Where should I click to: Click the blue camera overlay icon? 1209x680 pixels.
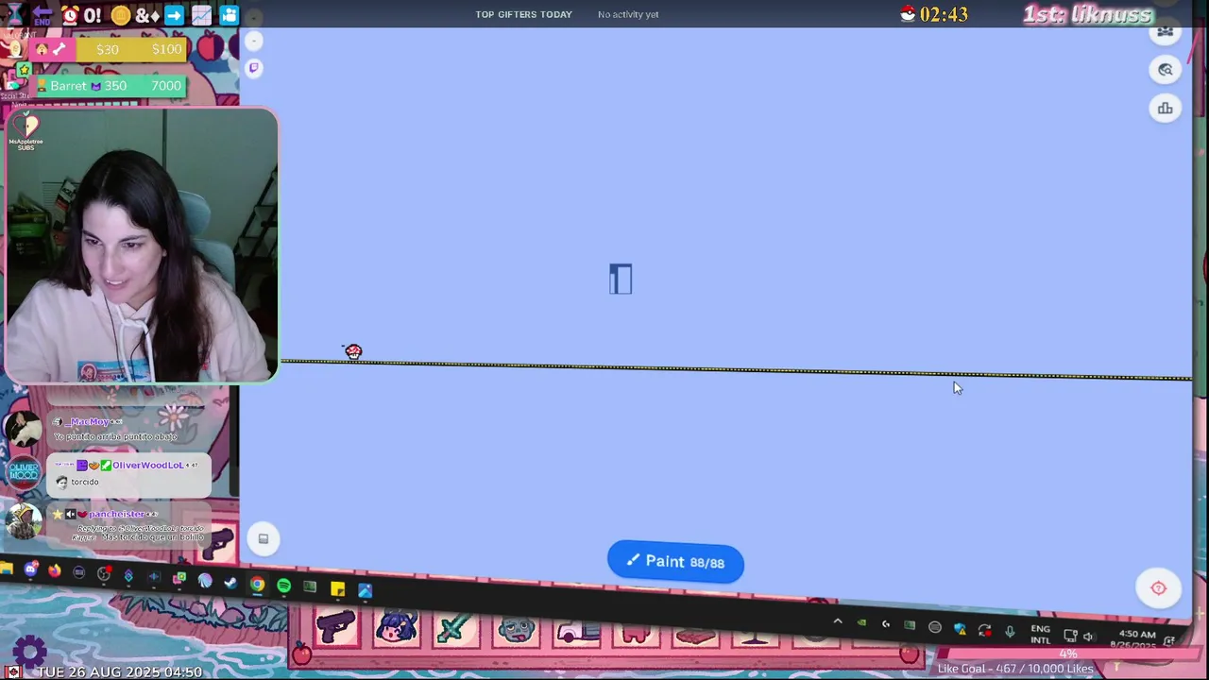pos(229,15)
